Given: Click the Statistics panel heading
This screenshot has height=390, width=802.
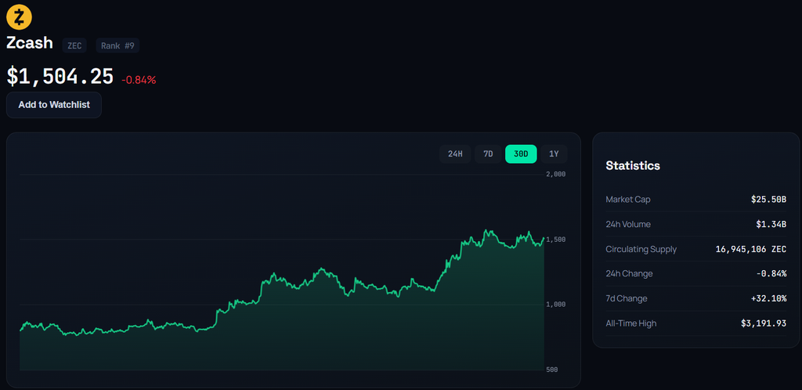Looking at the screenshot, I should coord(633,165).
